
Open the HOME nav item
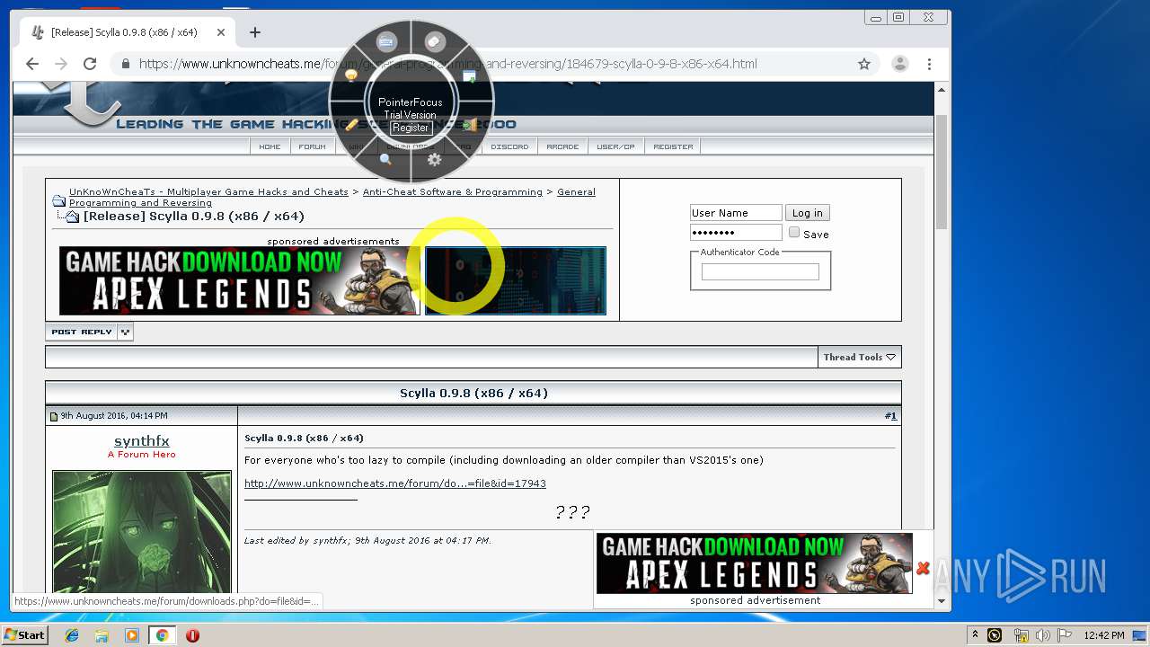pos(270,146)
